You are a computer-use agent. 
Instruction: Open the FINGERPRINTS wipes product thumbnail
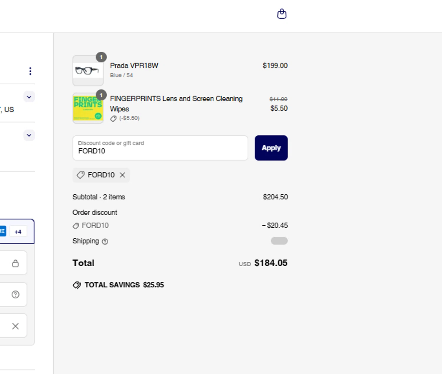coord(88,108)
